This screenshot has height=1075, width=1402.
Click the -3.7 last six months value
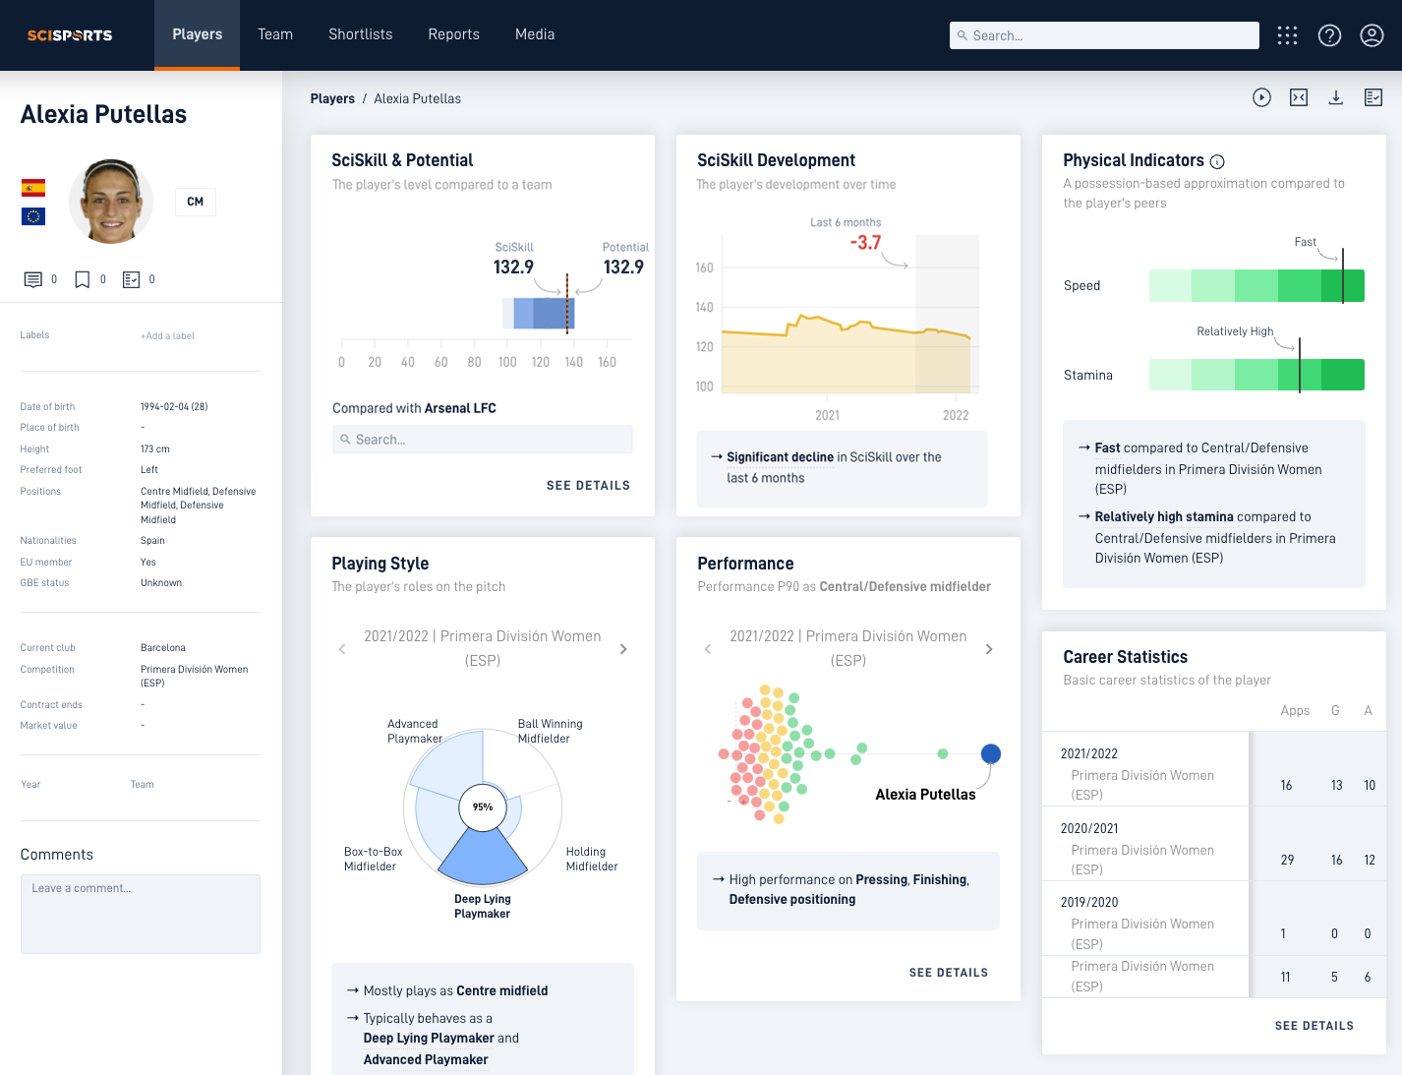pos(865,243)
